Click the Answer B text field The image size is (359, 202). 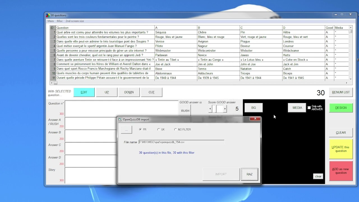tap(91, 136)
